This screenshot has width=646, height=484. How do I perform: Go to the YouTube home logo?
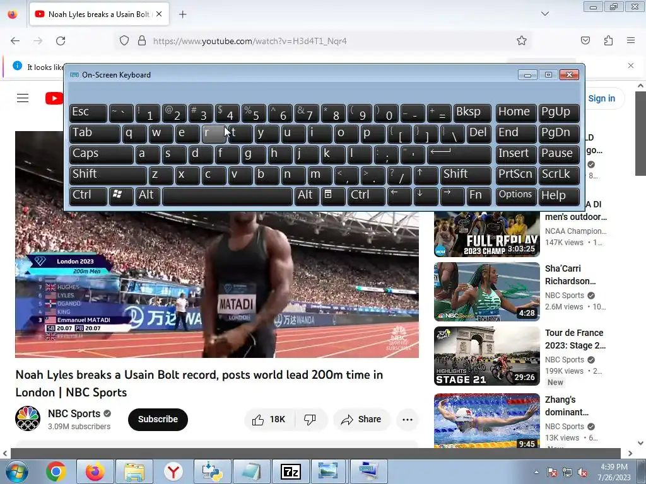(54, 98)
